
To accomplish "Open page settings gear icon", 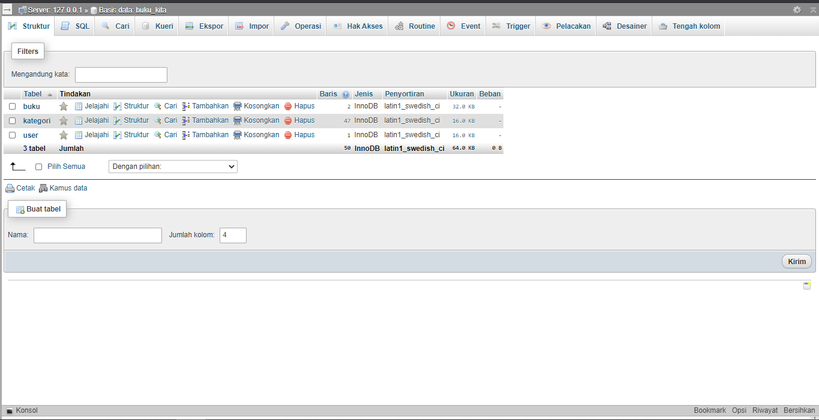I will pyautogui.click(x=797, y=10).
